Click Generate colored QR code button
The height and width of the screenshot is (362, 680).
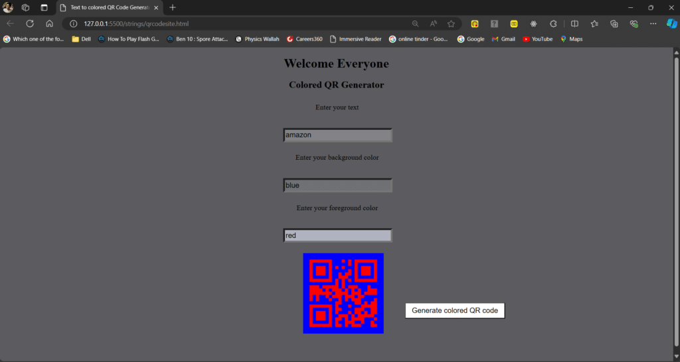point(455,310)
